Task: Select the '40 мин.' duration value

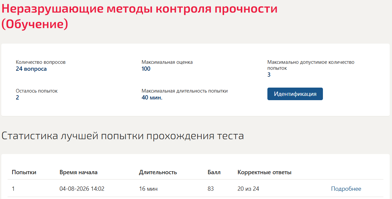Action: pyautogui.click(x=152, y=98)
